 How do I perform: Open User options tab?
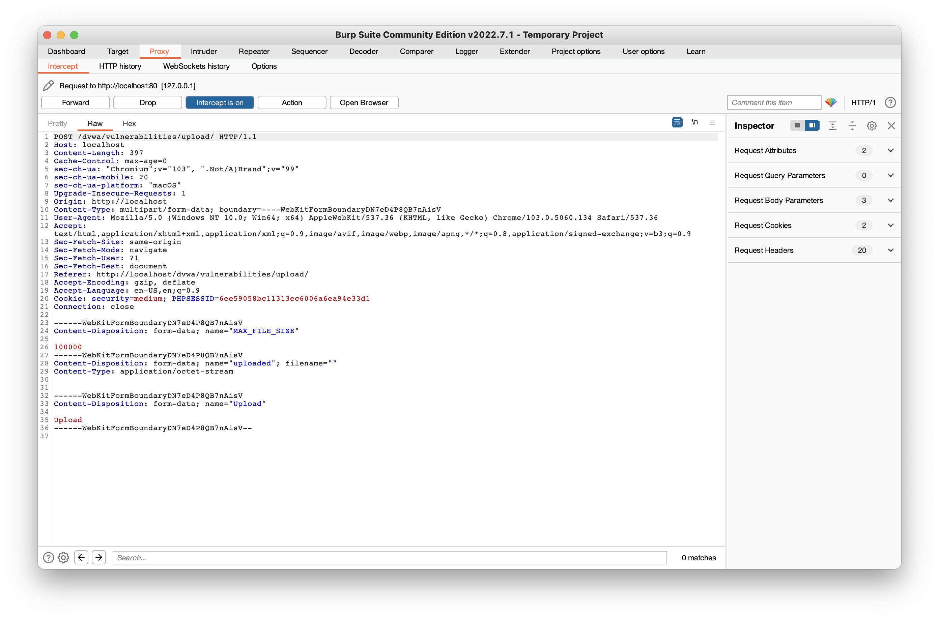point(643,51)
